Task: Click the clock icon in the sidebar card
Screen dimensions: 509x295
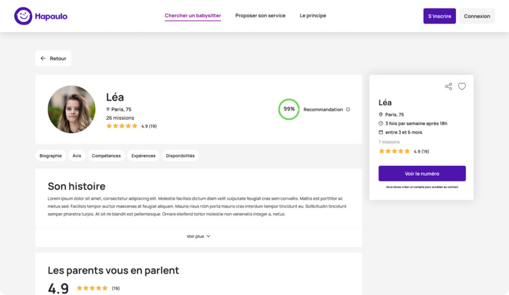Action: click(x=381, y=123)
